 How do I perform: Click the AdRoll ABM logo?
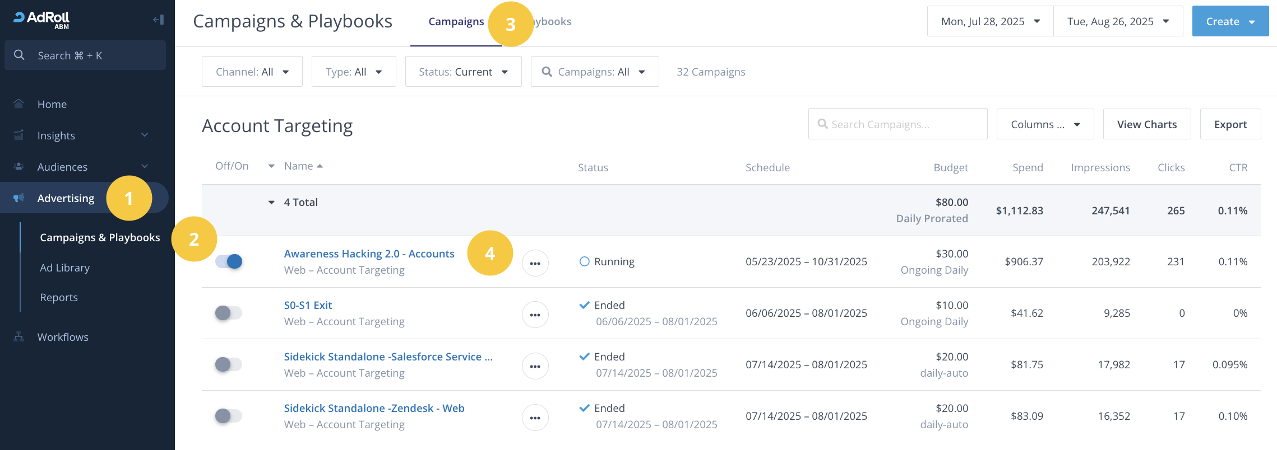coord(42,20)
